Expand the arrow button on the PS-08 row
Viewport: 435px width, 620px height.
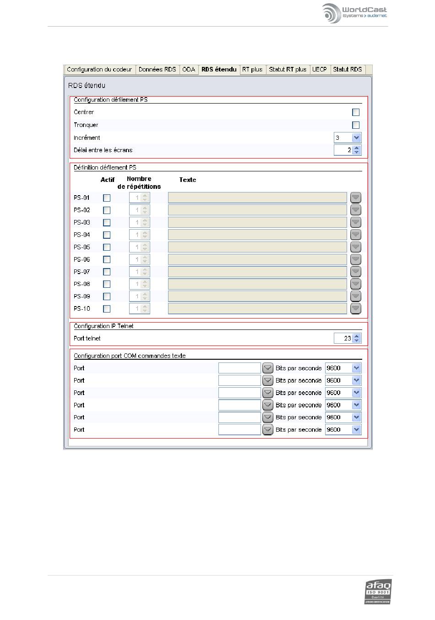point(356,284)
